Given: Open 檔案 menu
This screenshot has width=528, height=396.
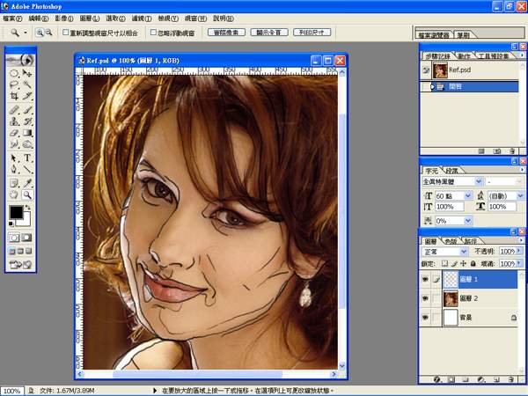Looking at the screenshot, I should tap(12, 18).
